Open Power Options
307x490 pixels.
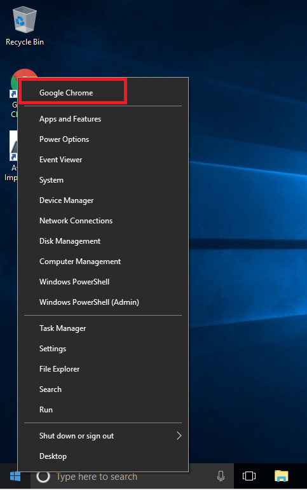pos(103,139)
